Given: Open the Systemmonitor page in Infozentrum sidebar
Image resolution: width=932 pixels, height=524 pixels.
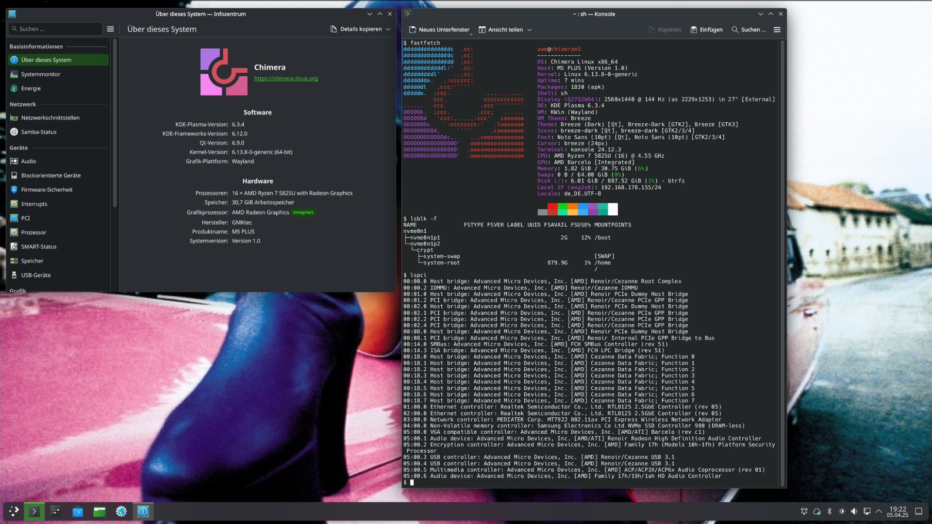Looking at the screenshot, I should click(x=58, y=74).
